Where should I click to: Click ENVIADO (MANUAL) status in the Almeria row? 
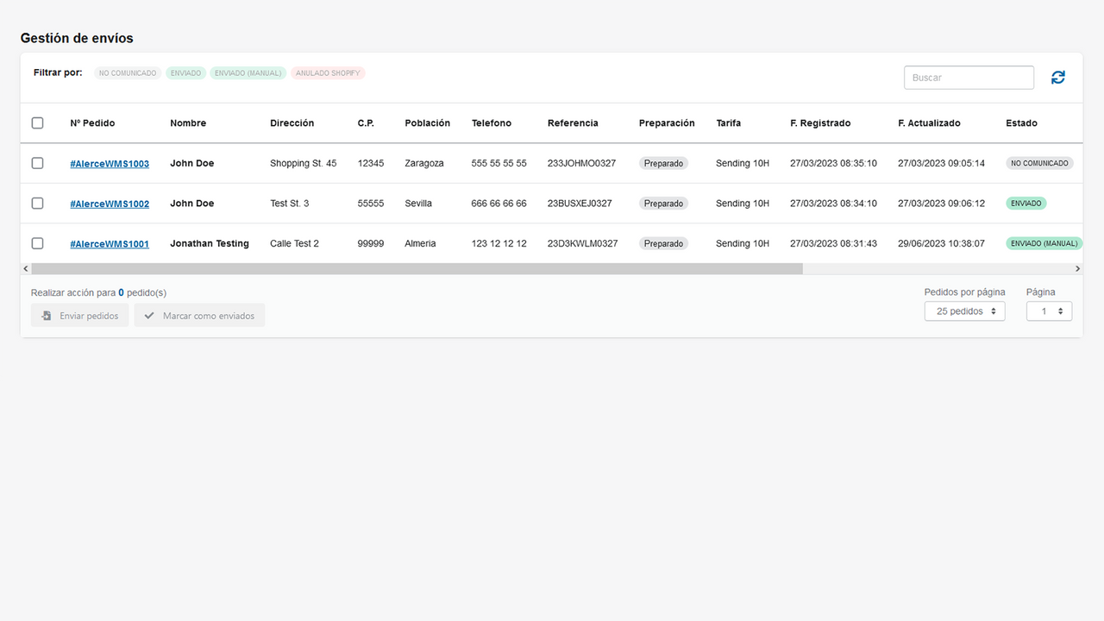[x=1044, y=243]
